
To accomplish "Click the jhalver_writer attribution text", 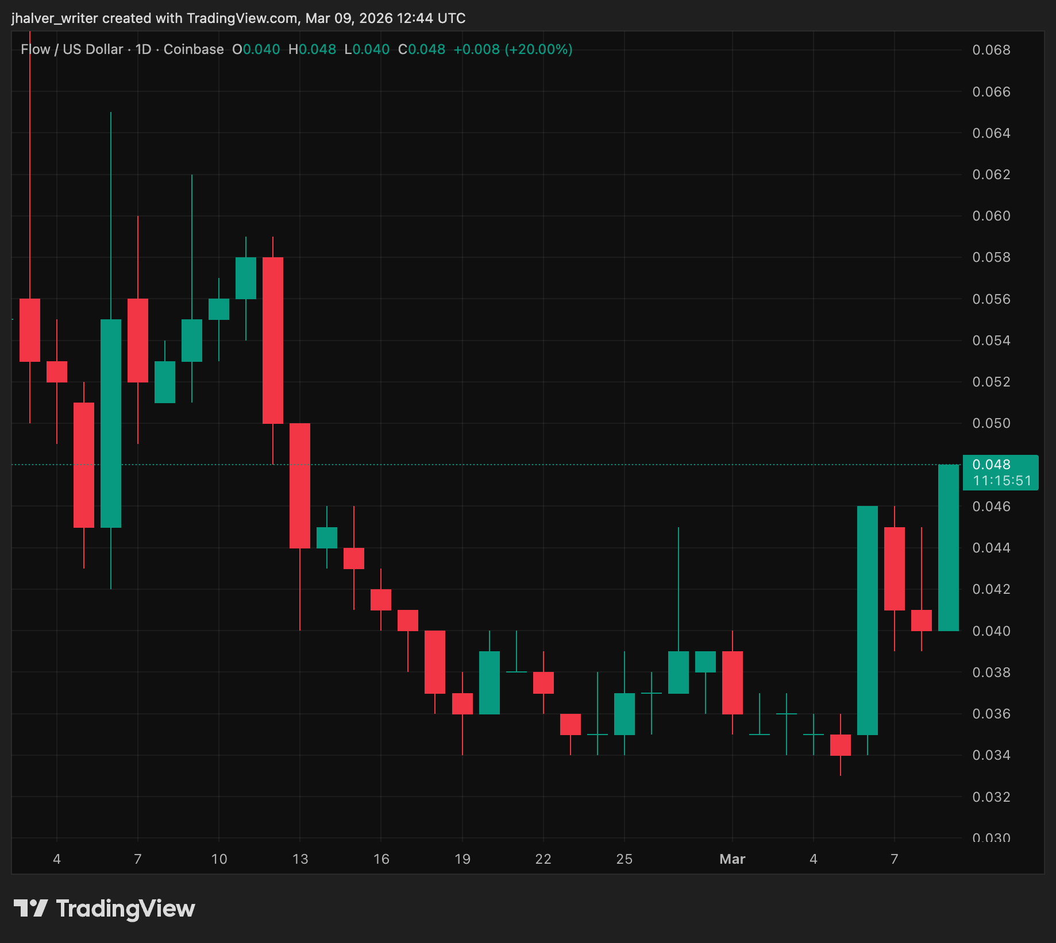I will coord(55,18).
